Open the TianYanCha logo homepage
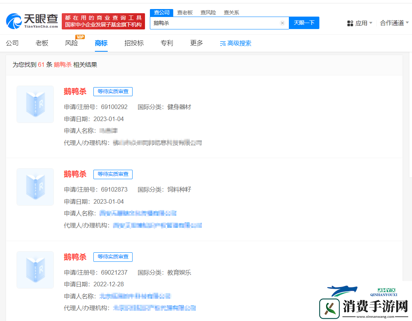Screen dimensions: 412x321 pyautogui.click(x=32, y=21)
